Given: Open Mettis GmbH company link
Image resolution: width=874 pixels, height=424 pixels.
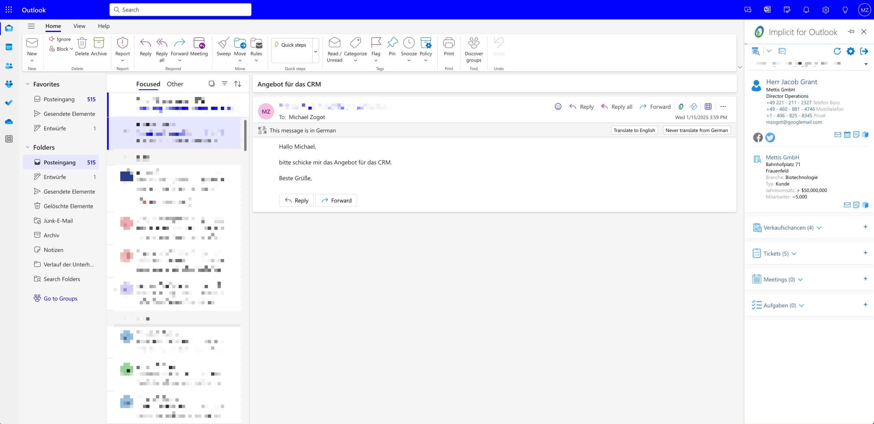Looking at the screenshot, I should point(782,157).
